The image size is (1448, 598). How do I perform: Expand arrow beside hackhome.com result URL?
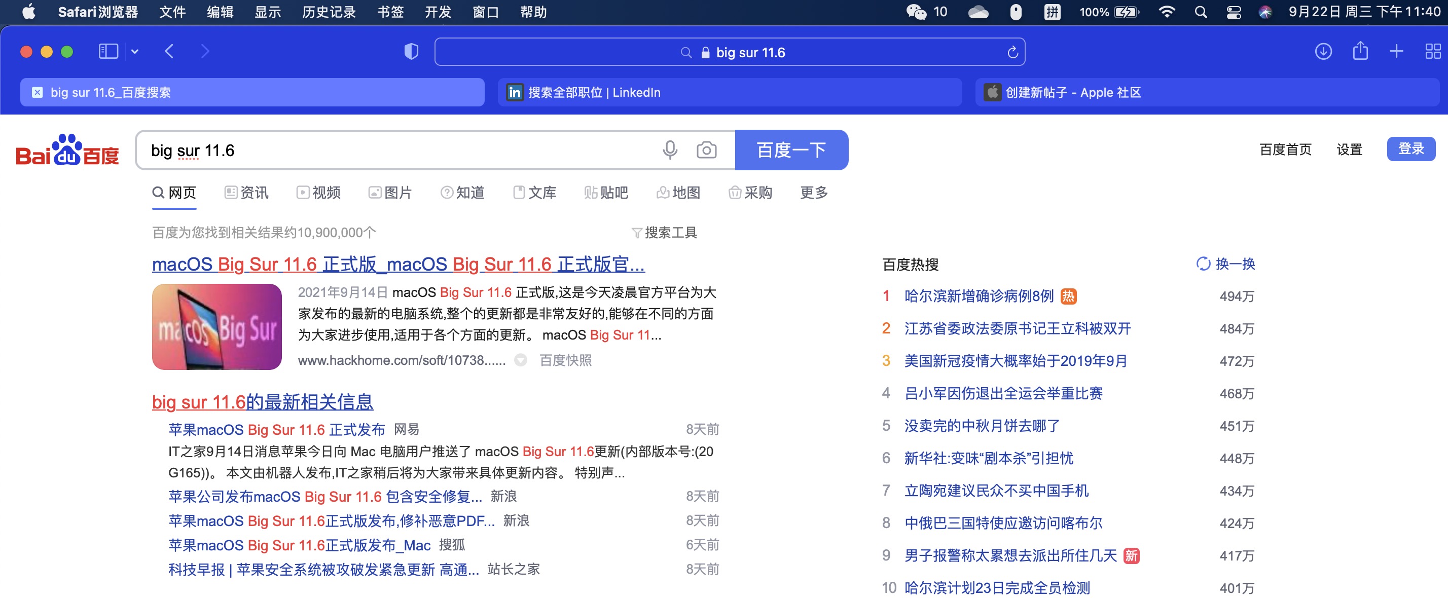click(521, 360)
